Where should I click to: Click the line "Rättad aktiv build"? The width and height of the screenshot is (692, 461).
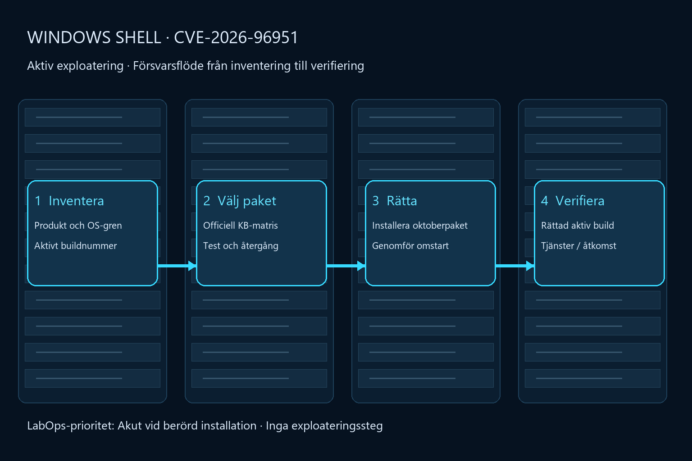coord(578,226)
